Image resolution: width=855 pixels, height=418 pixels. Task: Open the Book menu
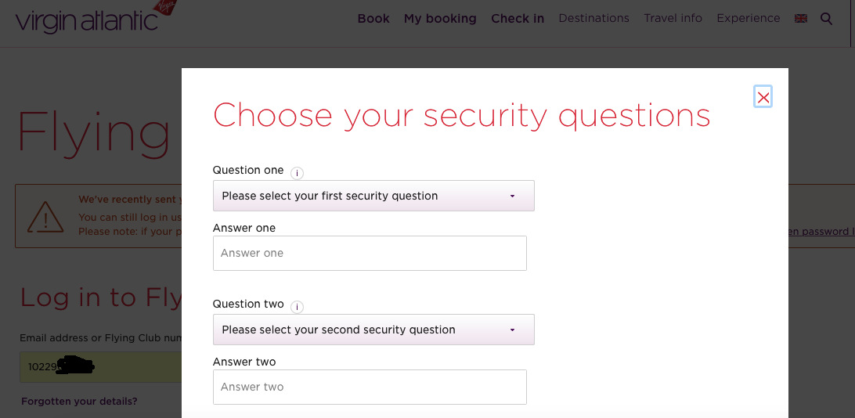coord(373,19)
